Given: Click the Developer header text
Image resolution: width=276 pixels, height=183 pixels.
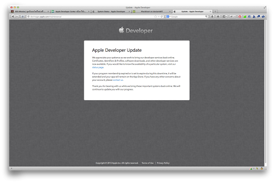Looking at the screenshot, I should pos(139,31).
